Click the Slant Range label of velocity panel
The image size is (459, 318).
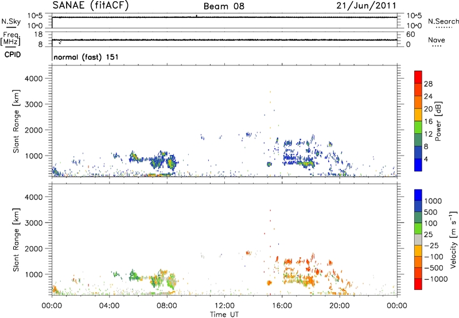point(16,240)
